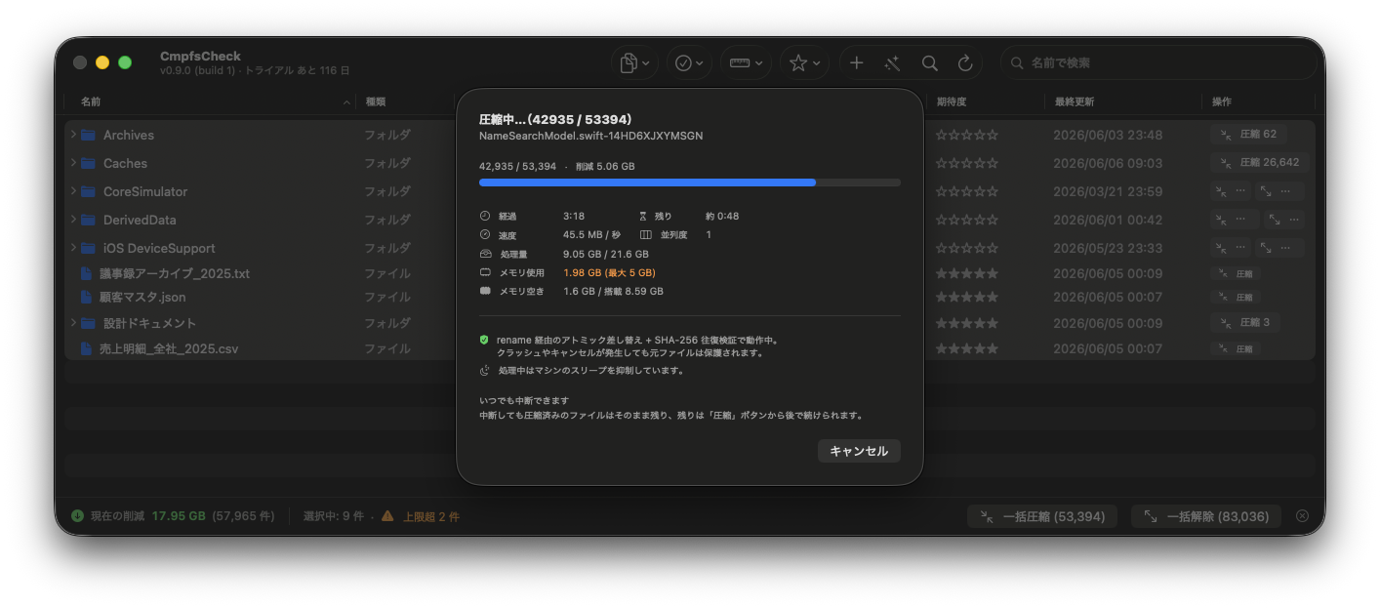Click the 圧縮 button for 顧客マスタ.json
The image size is (1380, 608).
click(1236, 297)
